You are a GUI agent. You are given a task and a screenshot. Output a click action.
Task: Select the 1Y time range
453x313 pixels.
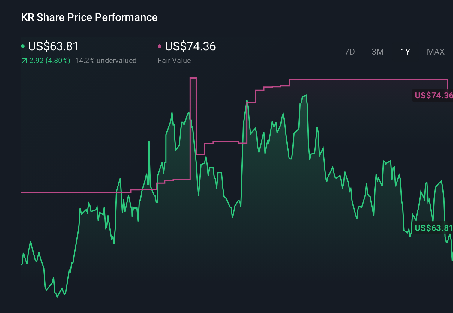(x=405, y=52)
